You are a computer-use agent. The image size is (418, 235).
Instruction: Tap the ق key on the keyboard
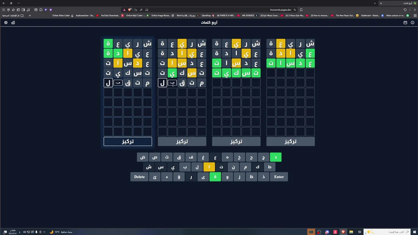click(x=179, y=157)
